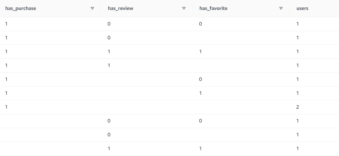Click has_purchase cell in the row with 2 users
The height and width of the screenshot is (156, 339).
click(x=6, y=107)
